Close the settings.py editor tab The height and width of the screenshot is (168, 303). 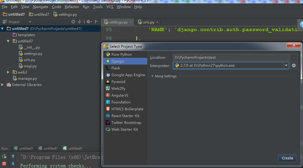[x=131, y=22]
